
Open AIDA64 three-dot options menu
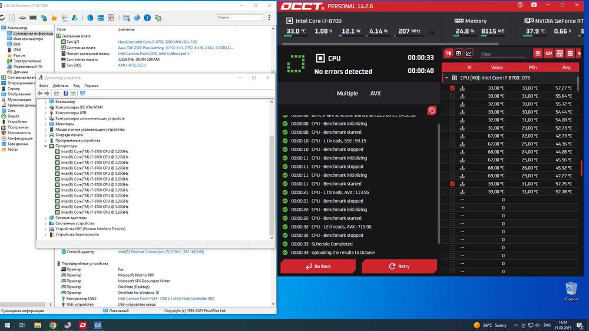269,18
